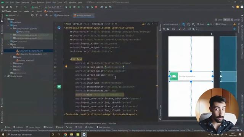Switch to Split view mode
The width and height of the screenshot is (244, 137).
pos(227,20)
